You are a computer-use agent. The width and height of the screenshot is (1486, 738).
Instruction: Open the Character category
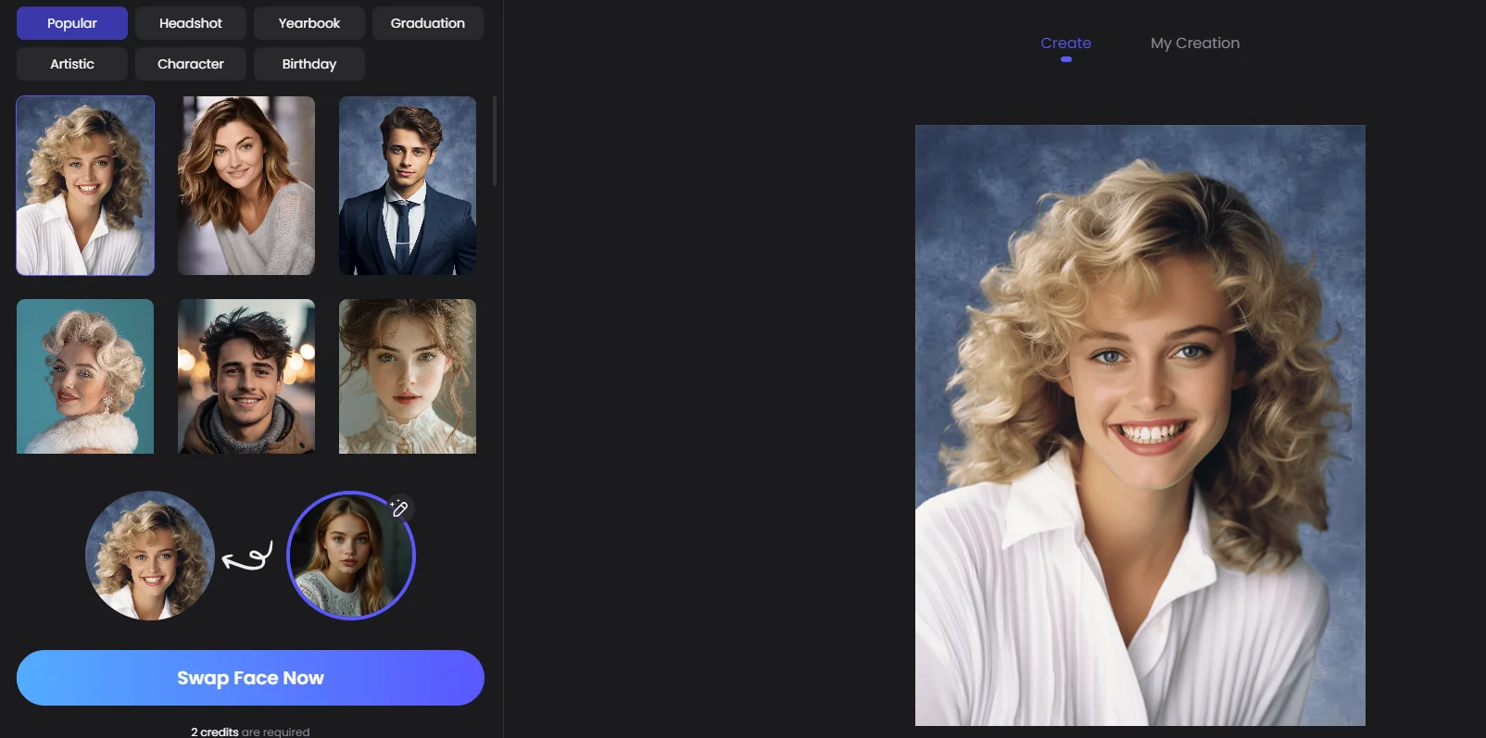coord(191,64)
